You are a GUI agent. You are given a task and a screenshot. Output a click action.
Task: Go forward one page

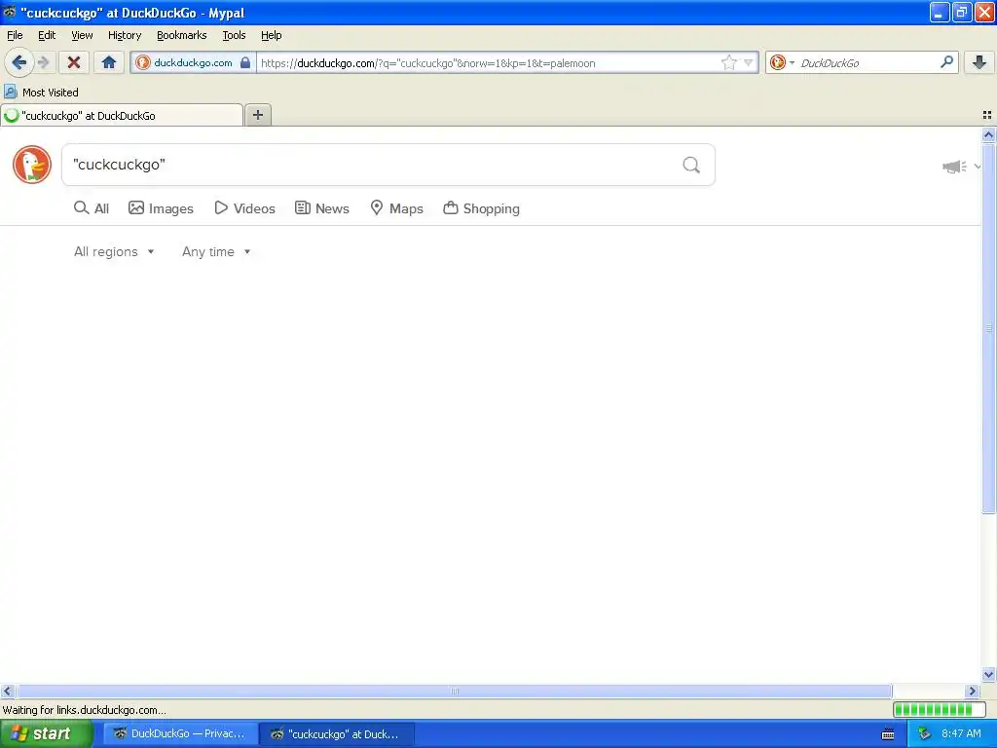pos(43,62)
